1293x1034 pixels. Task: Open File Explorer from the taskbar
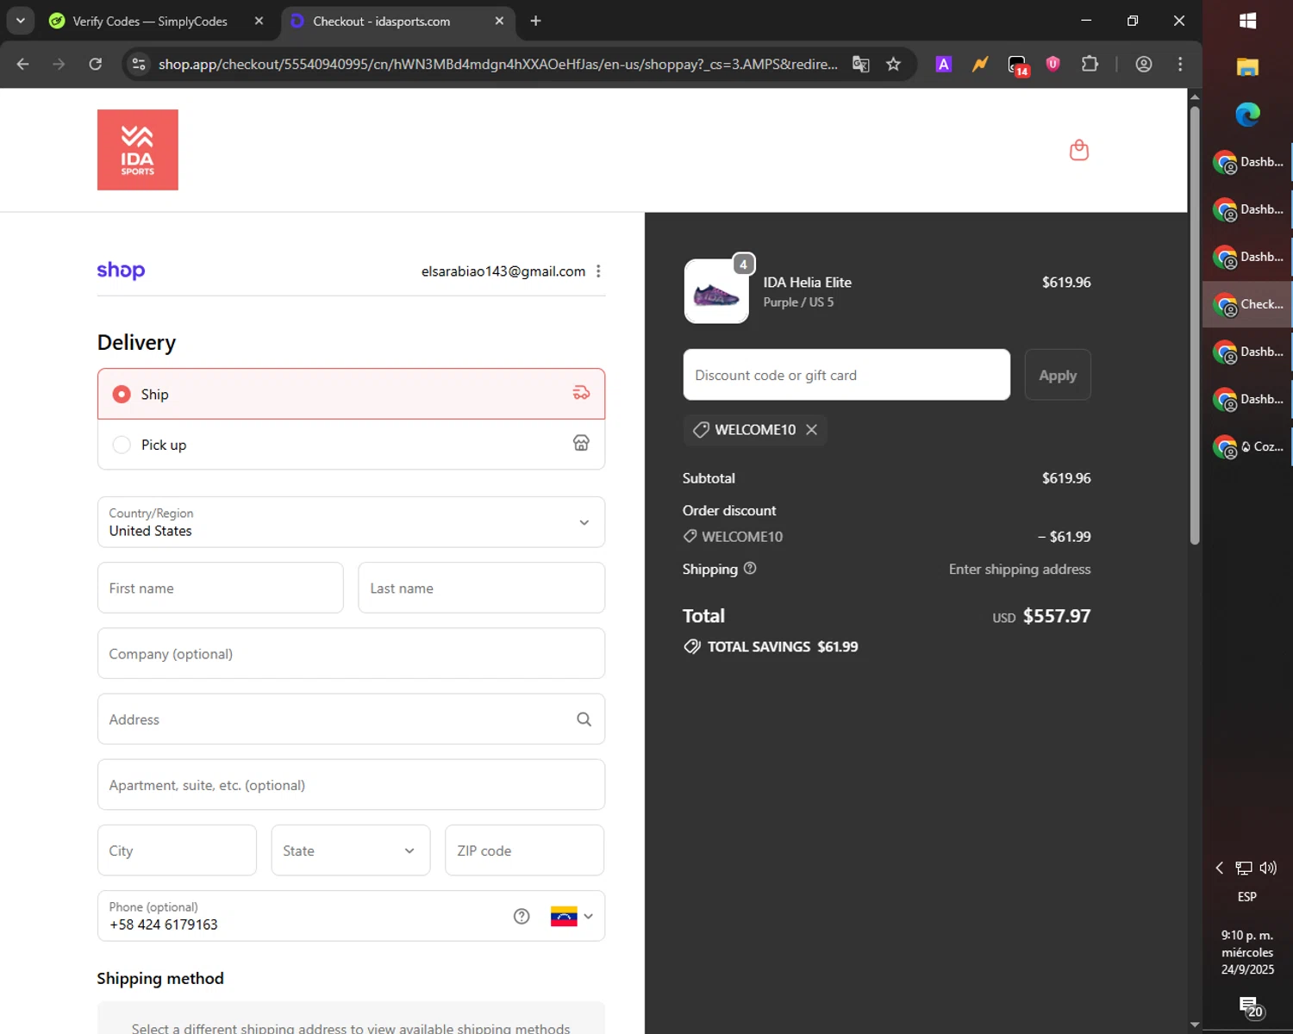1247,67
